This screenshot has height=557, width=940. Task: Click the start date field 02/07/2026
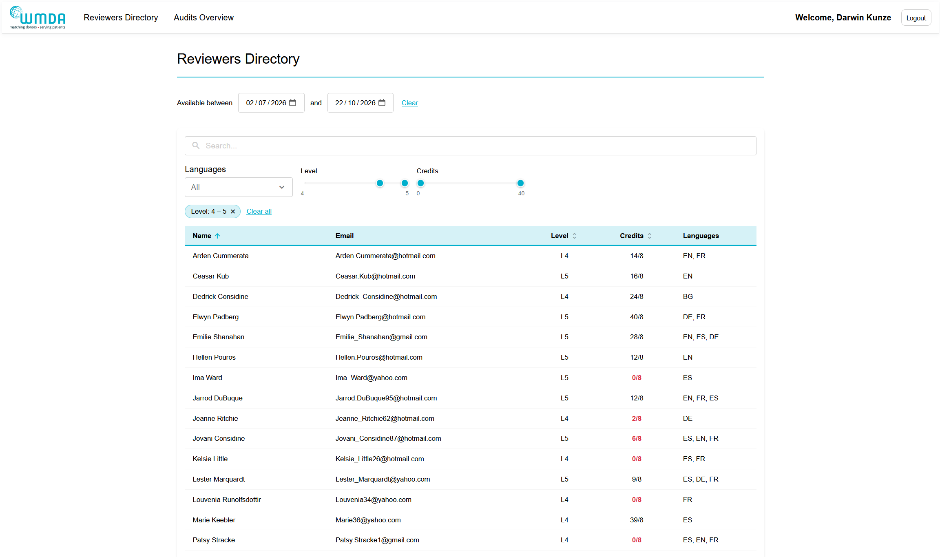[271, 103]
